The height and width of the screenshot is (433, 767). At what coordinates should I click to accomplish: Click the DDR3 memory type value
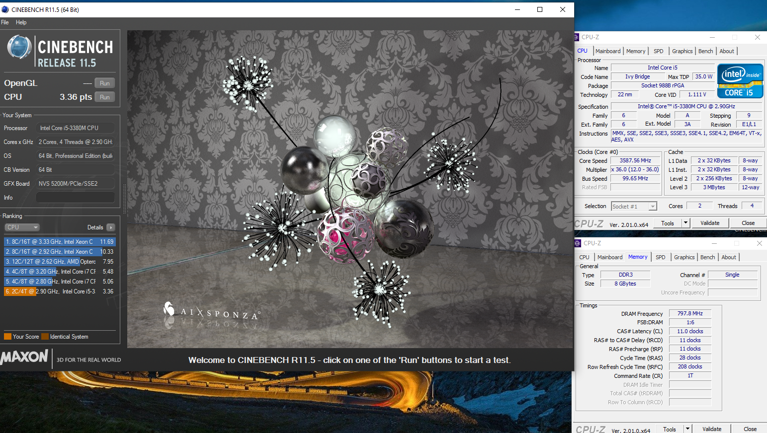625,275
